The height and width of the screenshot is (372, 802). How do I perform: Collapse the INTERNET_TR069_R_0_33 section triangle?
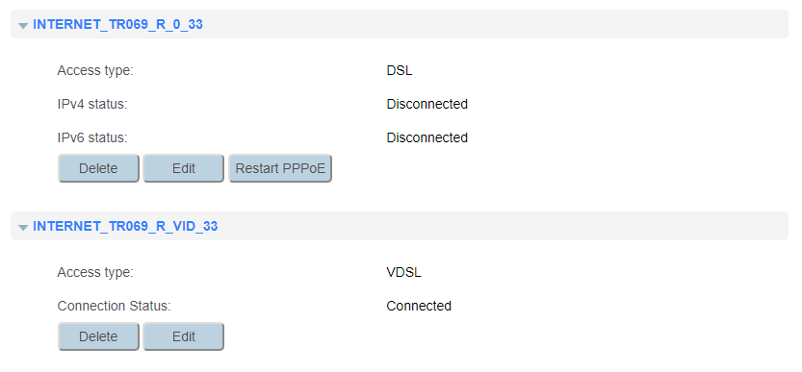click(x=23, y=25)
